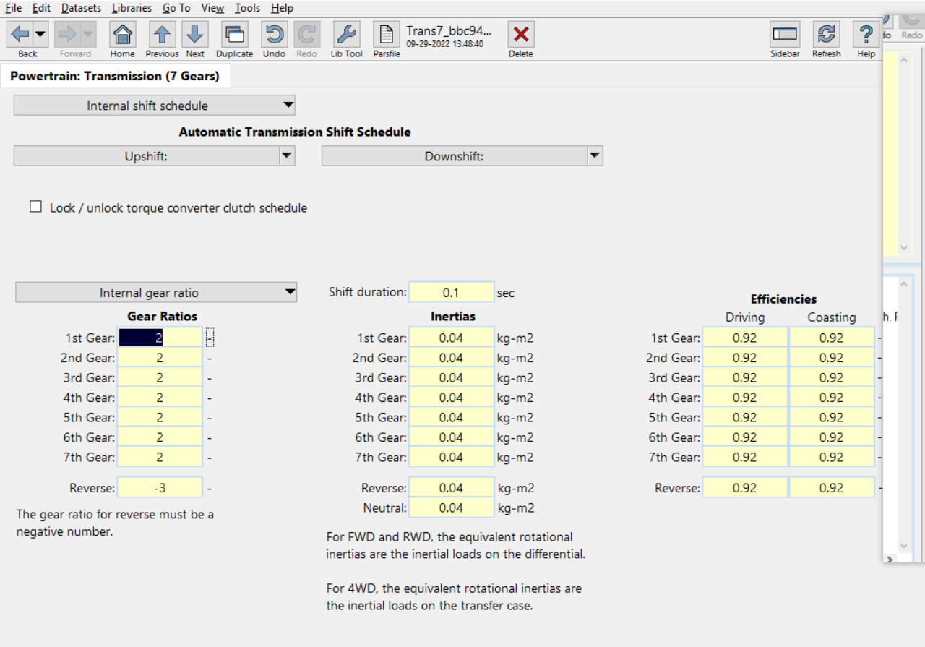This screenshot has height=647, width=925.
Task: Expand the Internal gear ratio dropdown
Action: 290,293
